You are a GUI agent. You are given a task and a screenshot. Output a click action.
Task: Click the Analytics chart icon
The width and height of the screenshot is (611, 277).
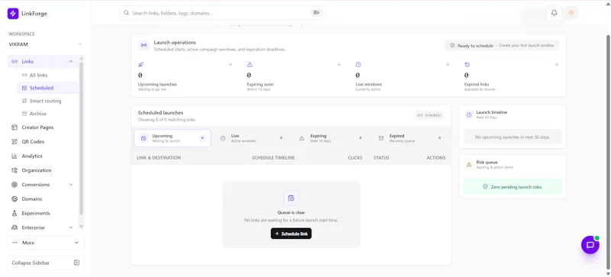[x=15, y=156]
